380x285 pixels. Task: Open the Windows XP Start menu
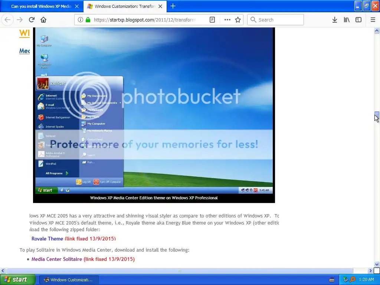point(18,280)
